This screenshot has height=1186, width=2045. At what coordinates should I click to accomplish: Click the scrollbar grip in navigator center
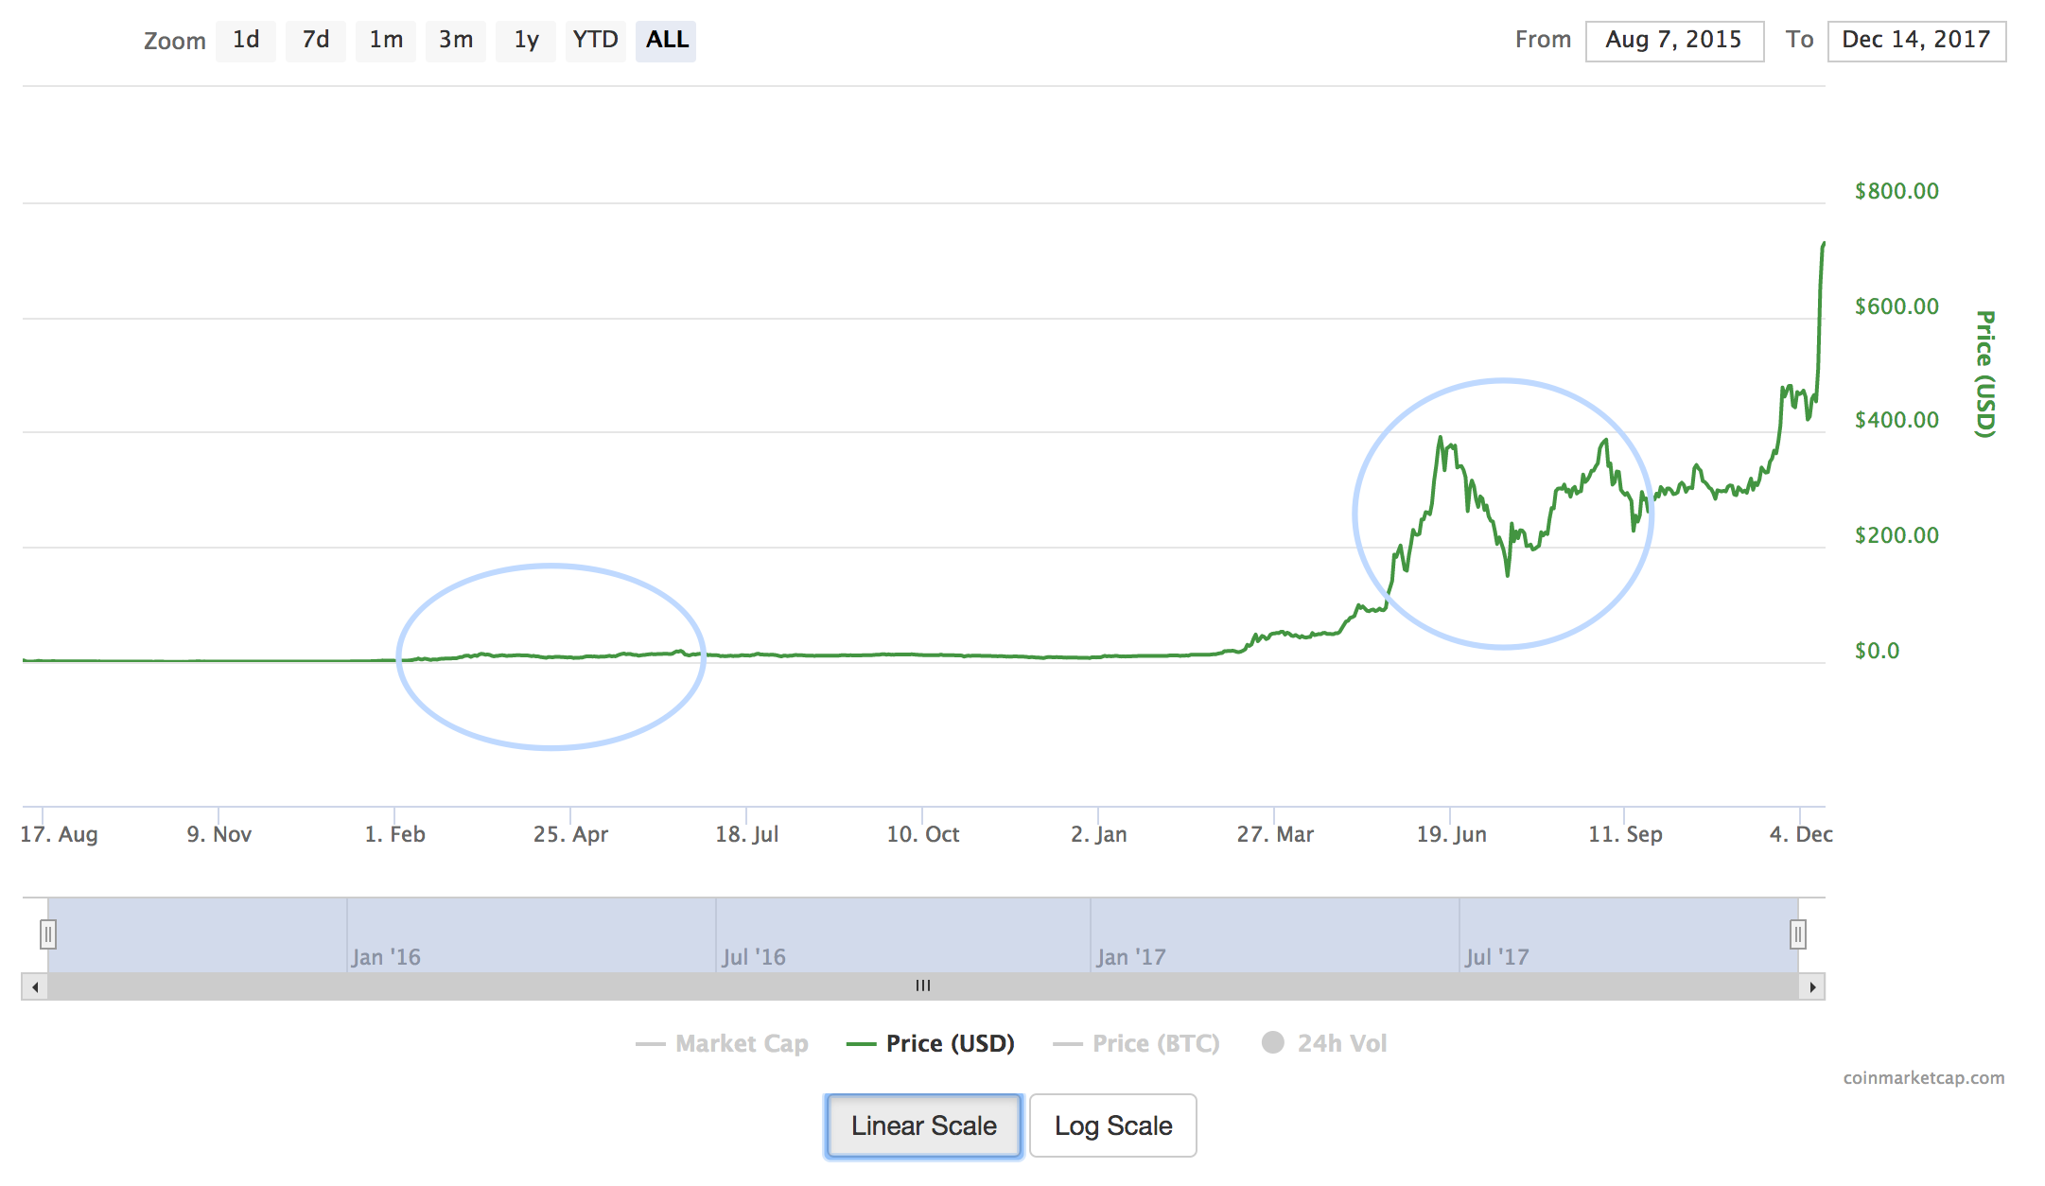(923, 986)
